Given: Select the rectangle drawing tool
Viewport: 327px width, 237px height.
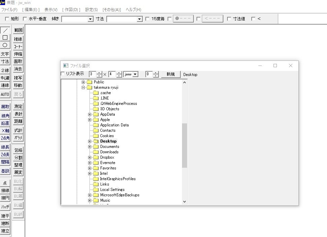Looking at the screenshot, I should (5, 38).
